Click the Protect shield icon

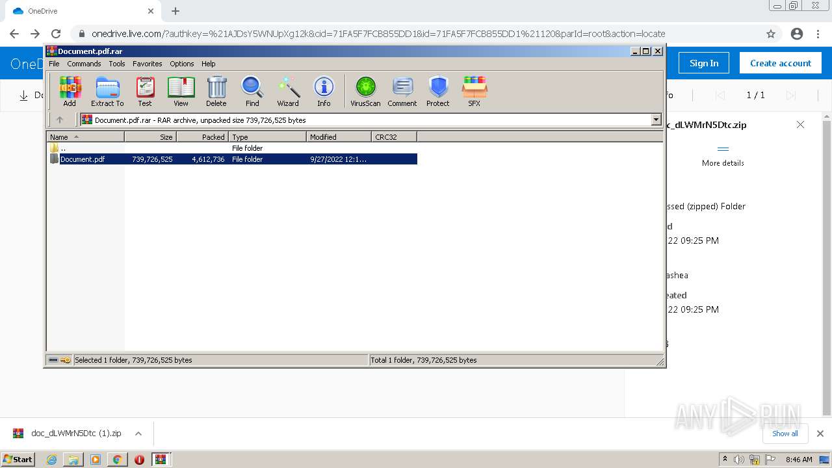pyautogui.click(x=438, y=91)
